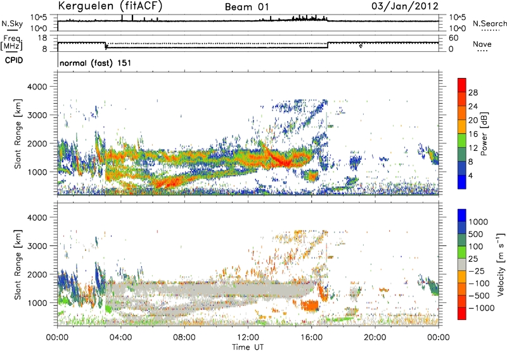Click the '100' label on velocity color bar

click(476, 246)
